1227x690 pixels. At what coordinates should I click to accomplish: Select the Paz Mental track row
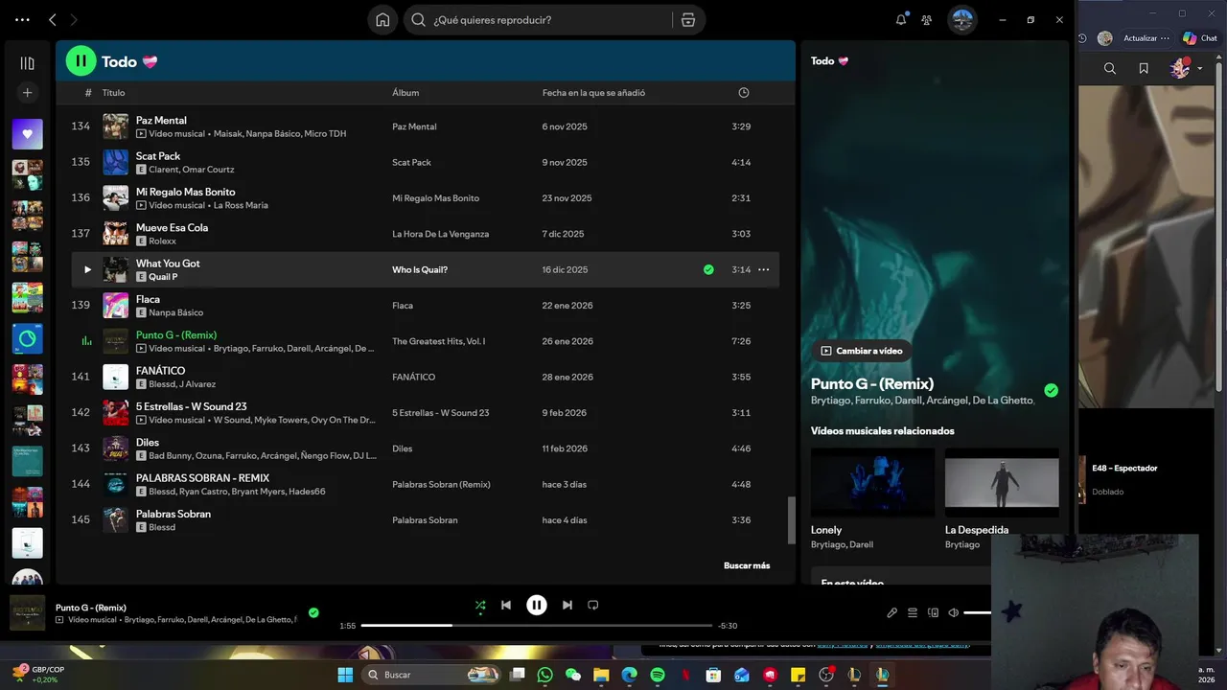[425, 126]
